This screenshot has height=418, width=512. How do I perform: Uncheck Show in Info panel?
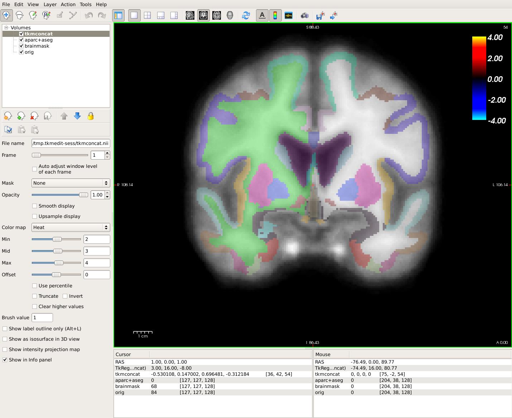pos(5,360)
